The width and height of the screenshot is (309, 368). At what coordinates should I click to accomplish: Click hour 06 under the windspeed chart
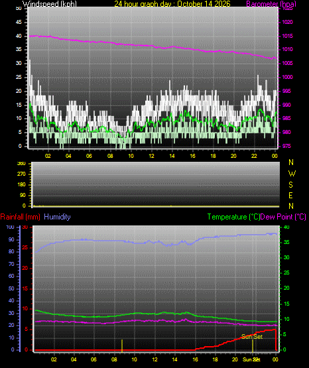click(x=89, y=156)
